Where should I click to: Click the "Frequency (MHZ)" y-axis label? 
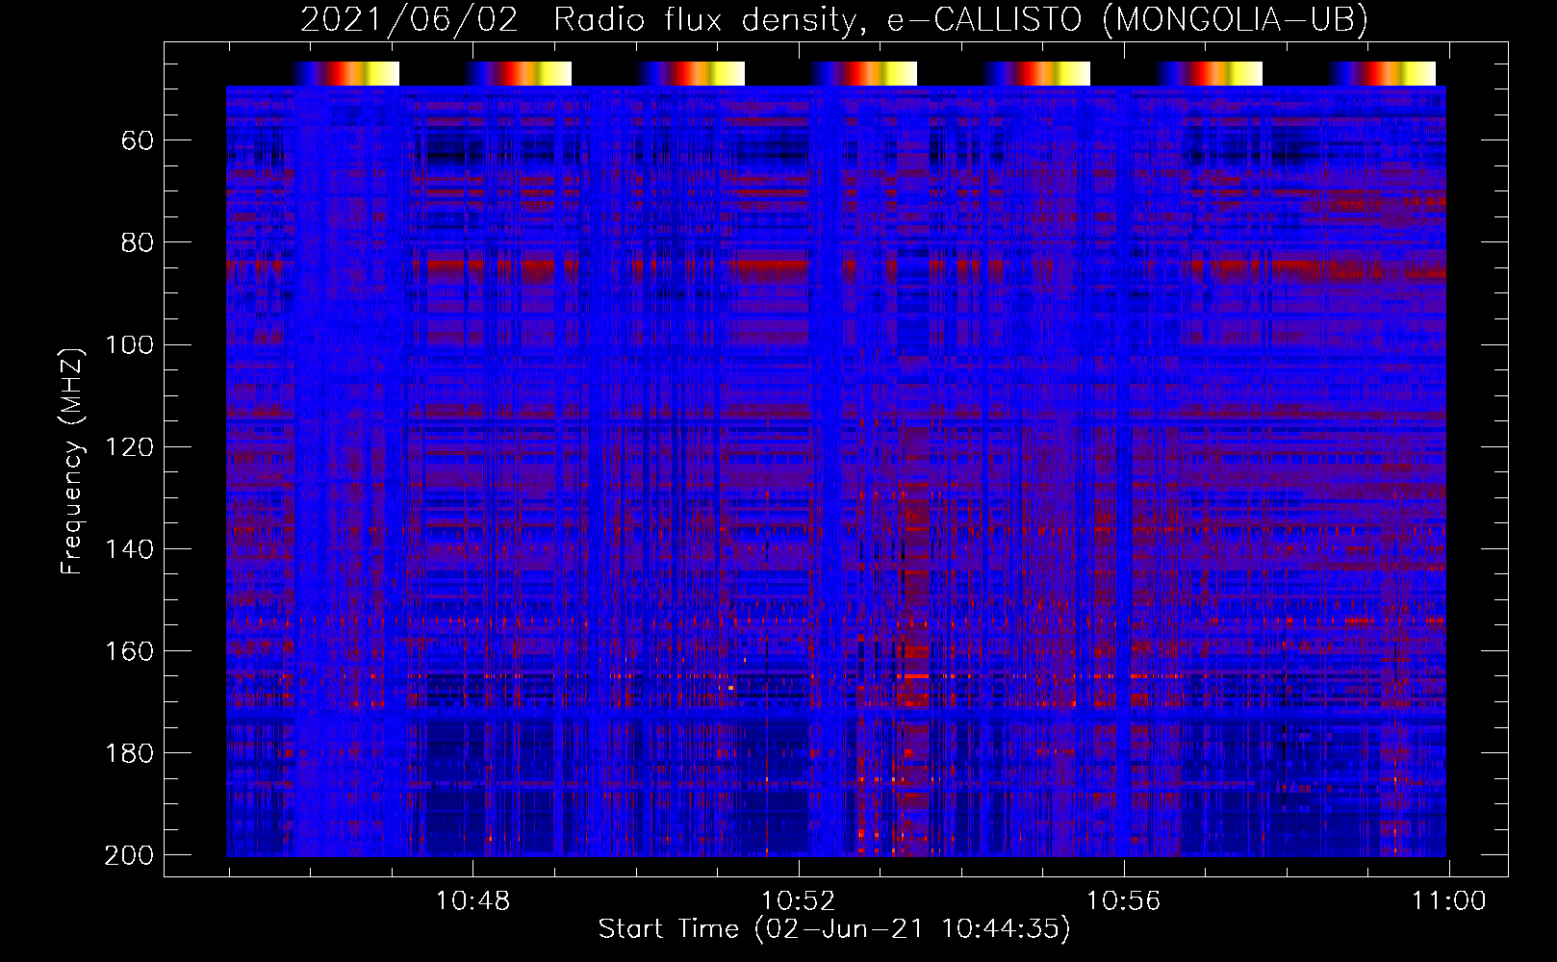coord(72,461)
